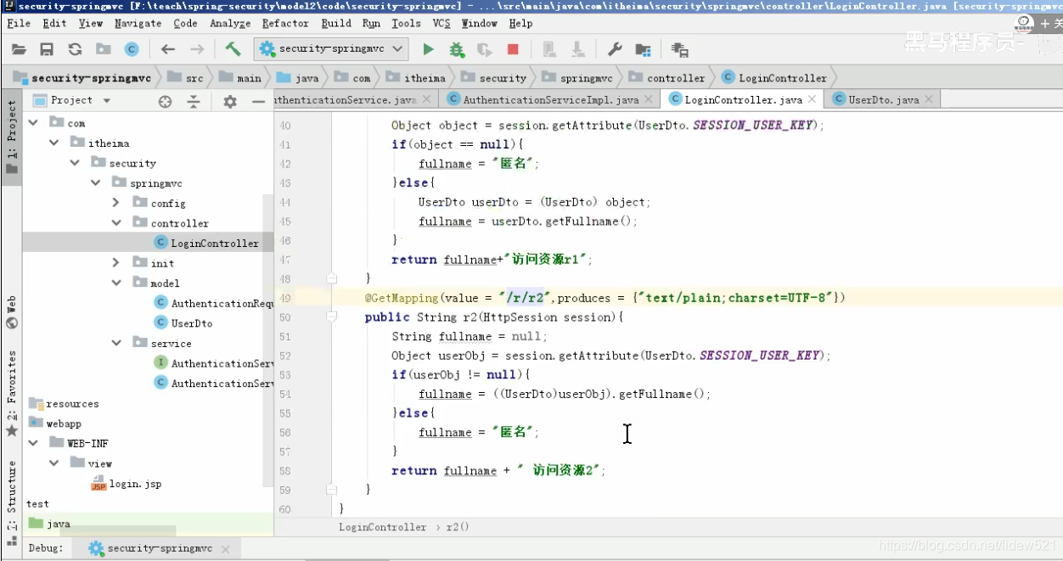Build project with the hammer icon
This screenshot has height=561, width=1063.
coord(233,49)
